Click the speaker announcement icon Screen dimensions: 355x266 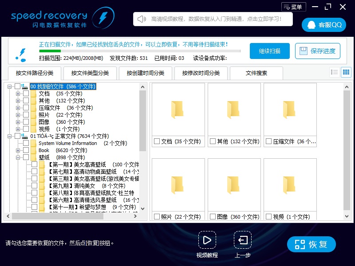142,19
